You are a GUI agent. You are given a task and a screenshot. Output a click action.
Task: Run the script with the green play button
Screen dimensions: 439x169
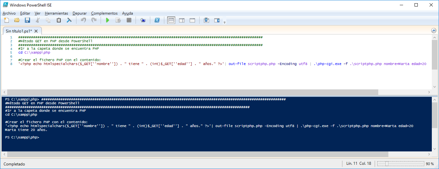pyautogui.click(x=107, y=20)
